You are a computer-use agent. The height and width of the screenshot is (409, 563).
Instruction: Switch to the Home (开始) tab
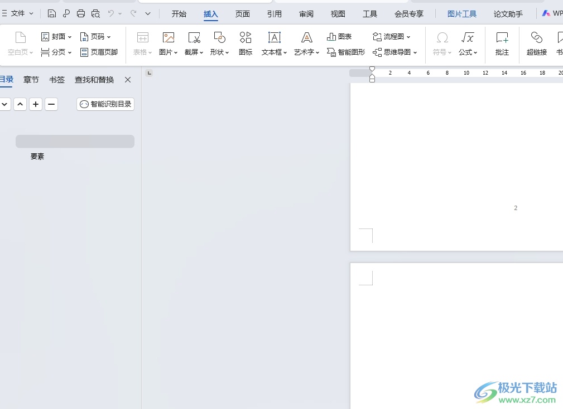[x=179, y=14]
